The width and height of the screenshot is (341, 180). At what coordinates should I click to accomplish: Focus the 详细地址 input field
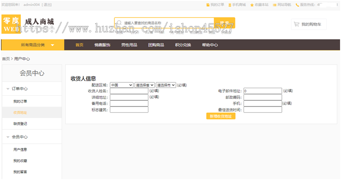point(129,97)
